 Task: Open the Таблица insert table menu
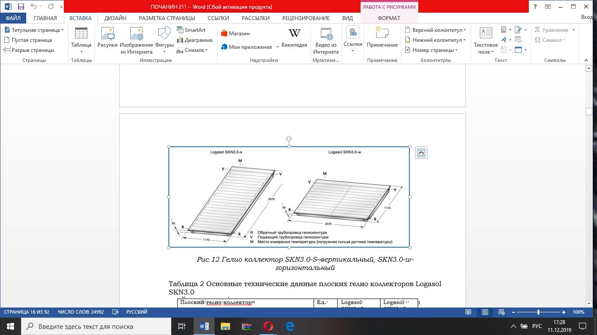81,40
